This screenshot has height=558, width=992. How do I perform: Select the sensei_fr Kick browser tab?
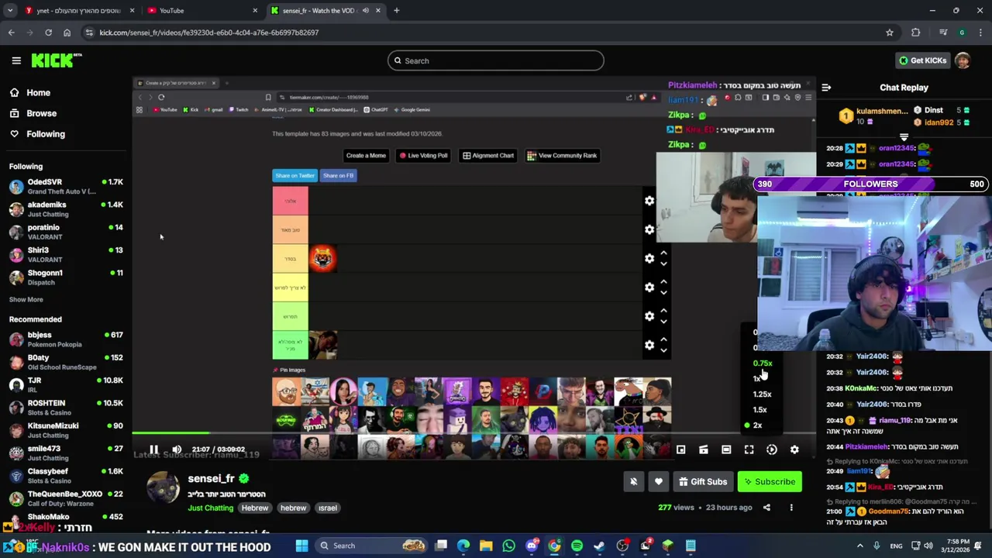325,11
